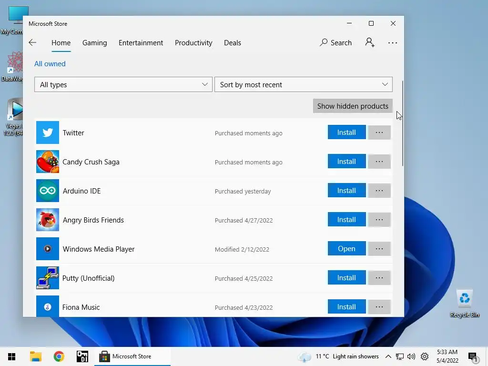Click the Show hidden products button
This screenshot has width=488, height=366.
pos(353,106)
